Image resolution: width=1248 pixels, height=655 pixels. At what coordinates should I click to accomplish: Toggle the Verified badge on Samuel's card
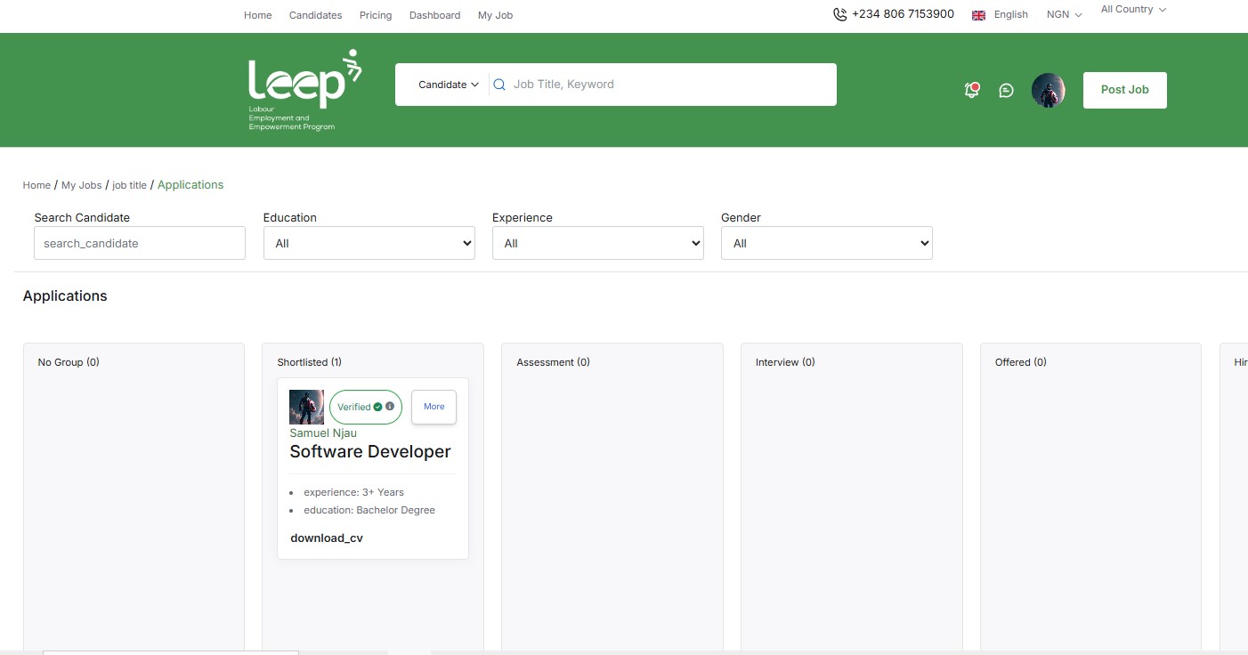[365, 406]
